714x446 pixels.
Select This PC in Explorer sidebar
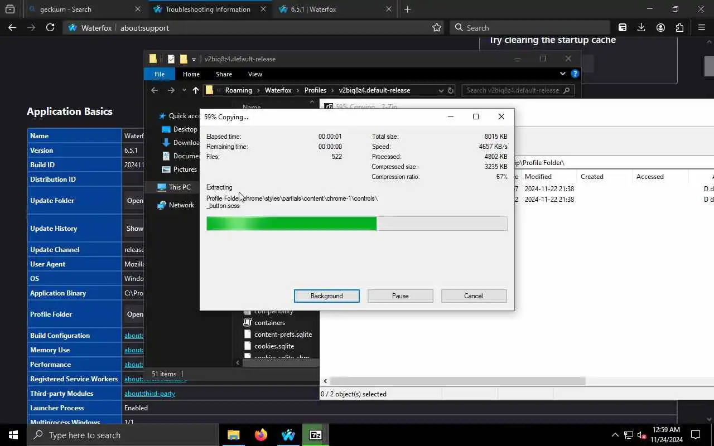coord(175,187)
